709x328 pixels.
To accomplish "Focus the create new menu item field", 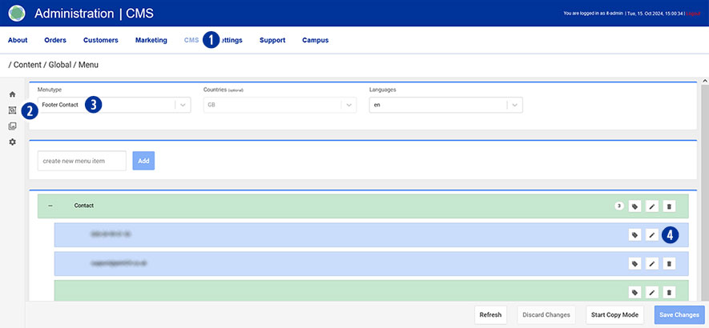I will pos(82,161).
